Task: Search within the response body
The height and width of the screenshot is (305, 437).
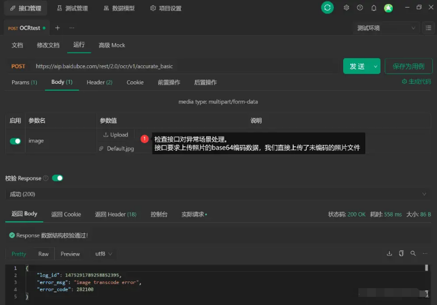Action: tap(413, 253)
